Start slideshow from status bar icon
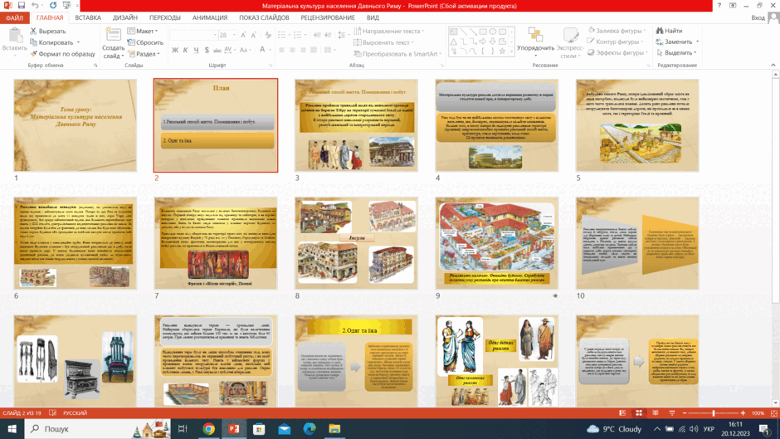This screenshot has width=780, height=439. (672, 413)
